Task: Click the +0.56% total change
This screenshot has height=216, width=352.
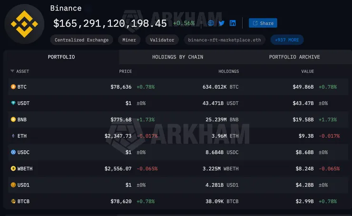Action: click(184, 23)
